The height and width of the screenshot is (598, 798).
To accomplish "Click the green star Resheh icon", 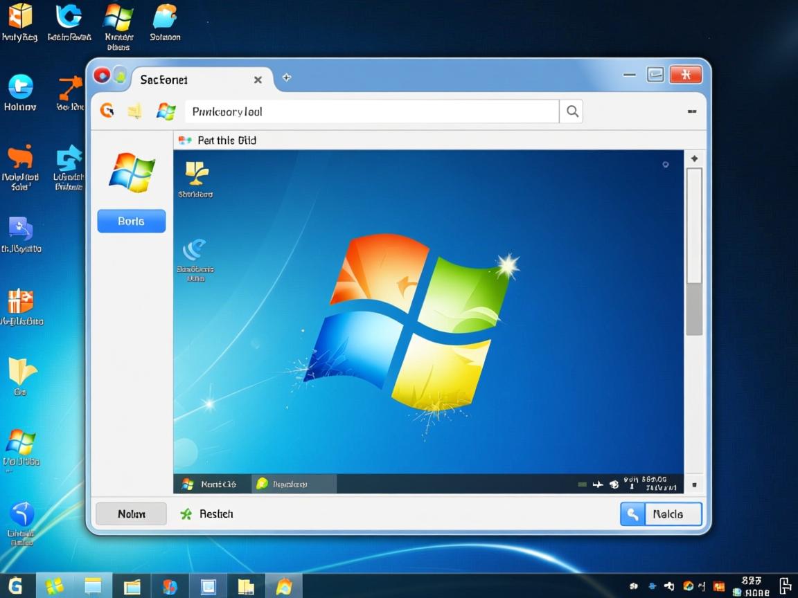I will 186,514.
